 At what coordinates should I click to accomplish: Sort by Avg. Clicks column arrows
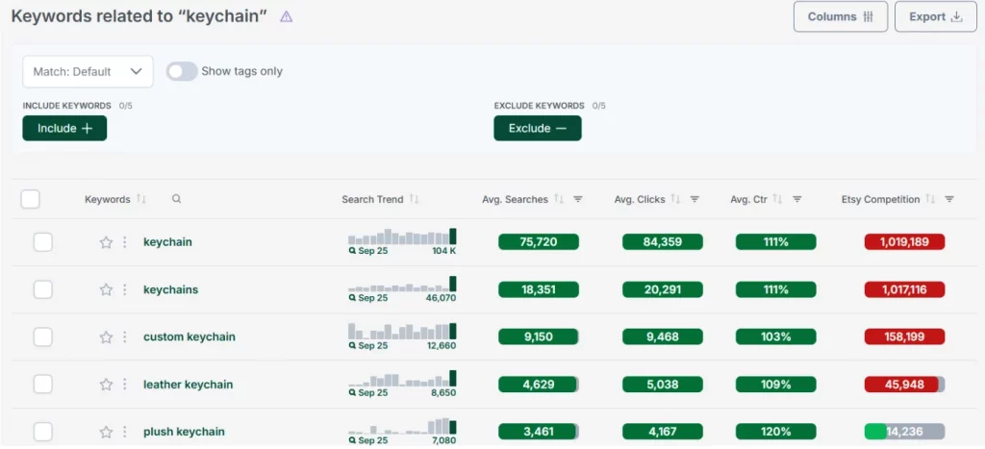click(x=675, y=199)
